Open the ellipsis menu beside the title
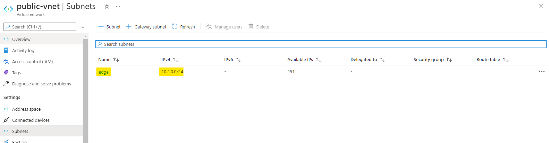The image size is (549, 143). [118, 6]
